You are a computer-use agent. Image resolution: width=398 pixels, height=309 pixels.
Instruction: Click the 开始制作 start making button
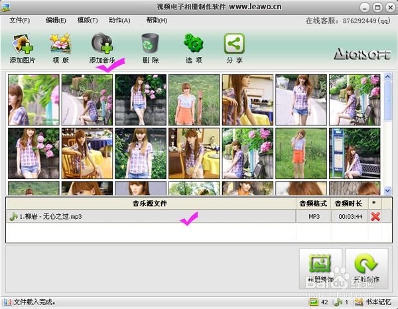point(367,268)
